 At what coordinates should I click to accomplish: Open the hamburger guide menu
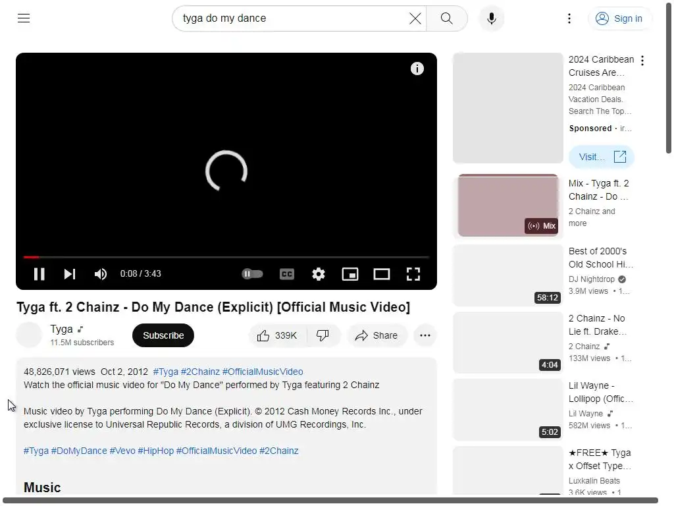24,18
